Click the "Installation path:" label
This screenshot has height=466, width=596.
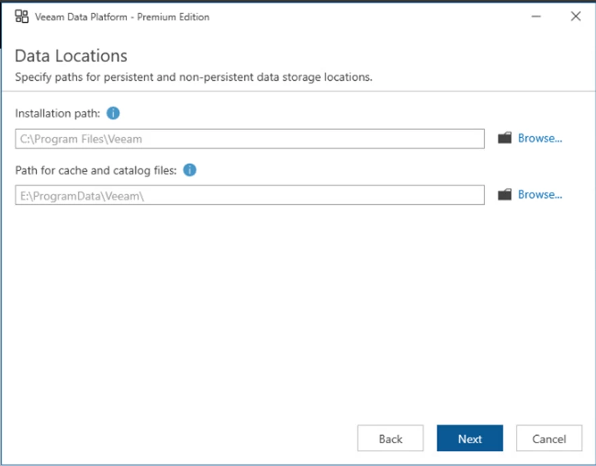(57, 113)
